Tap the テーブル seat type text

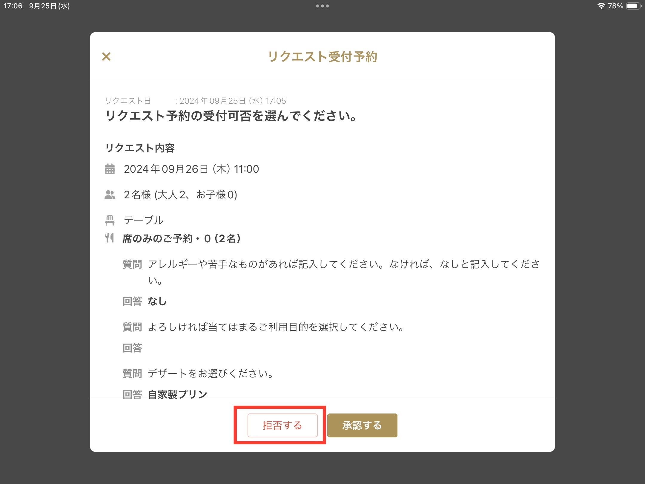point(144,220)
